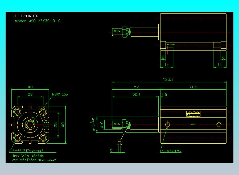
Task: Click the wrench symbol below the rod
Action: [119, 143]
